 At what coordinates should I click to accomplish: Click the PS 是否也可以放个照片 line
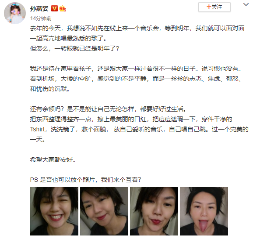[x=85, y=180]
